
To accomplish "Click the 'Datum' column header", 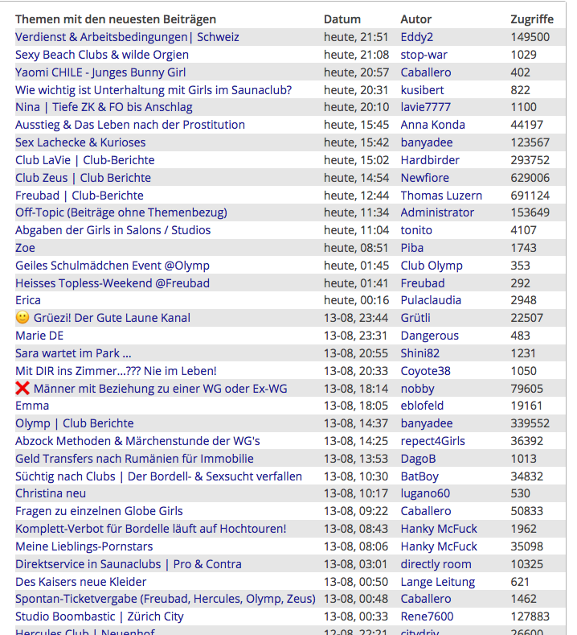I will coord(342,19).
